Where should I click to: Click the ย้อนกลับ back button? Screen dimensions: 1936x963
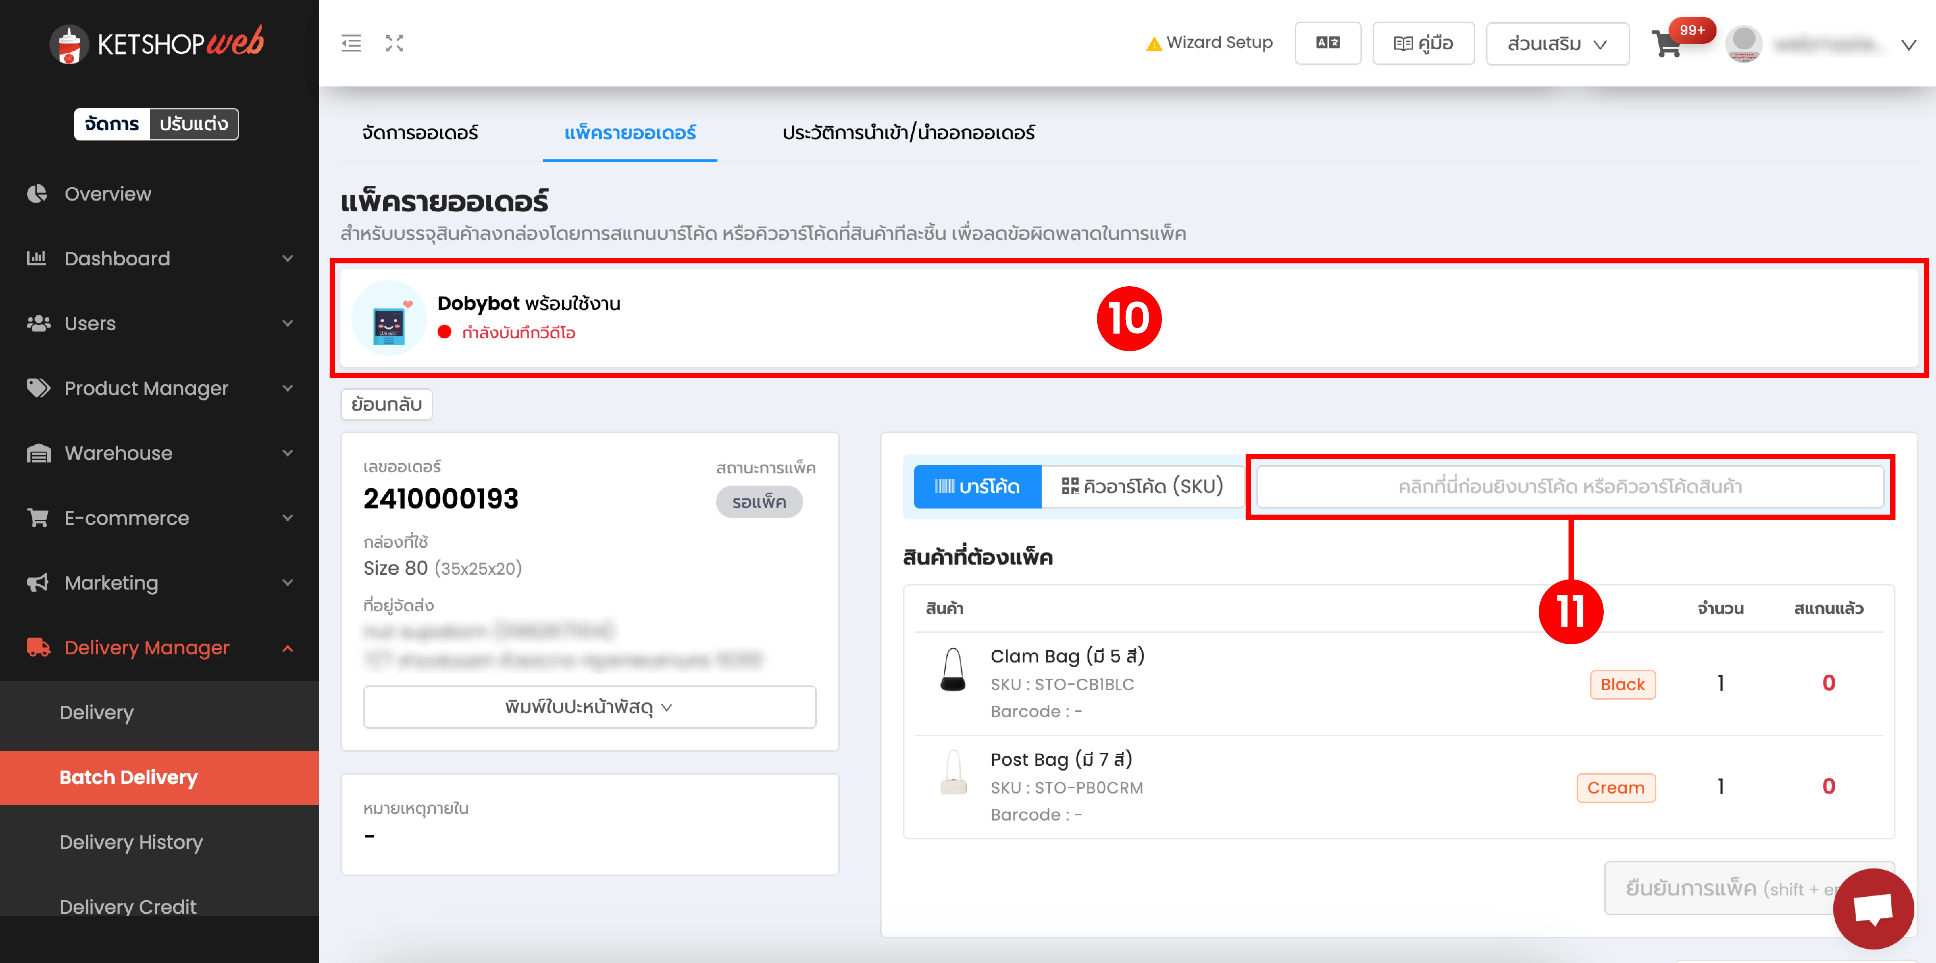click(x=386, y=404)
